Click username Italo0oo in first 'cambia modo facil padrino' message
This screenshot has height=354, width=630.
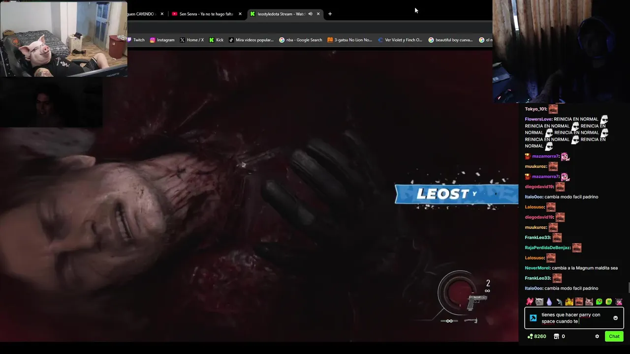pyautogui.click(x=534, y=197)
